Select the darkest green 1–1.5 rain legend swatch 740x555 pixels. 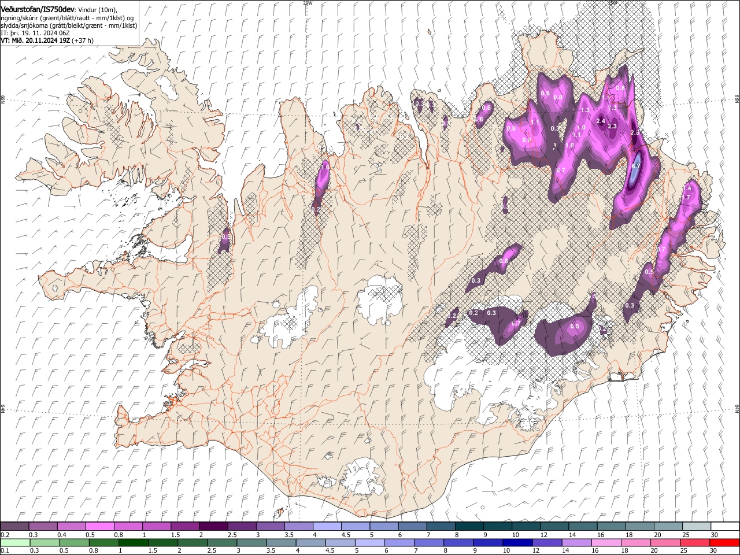(x=133, y=542)
